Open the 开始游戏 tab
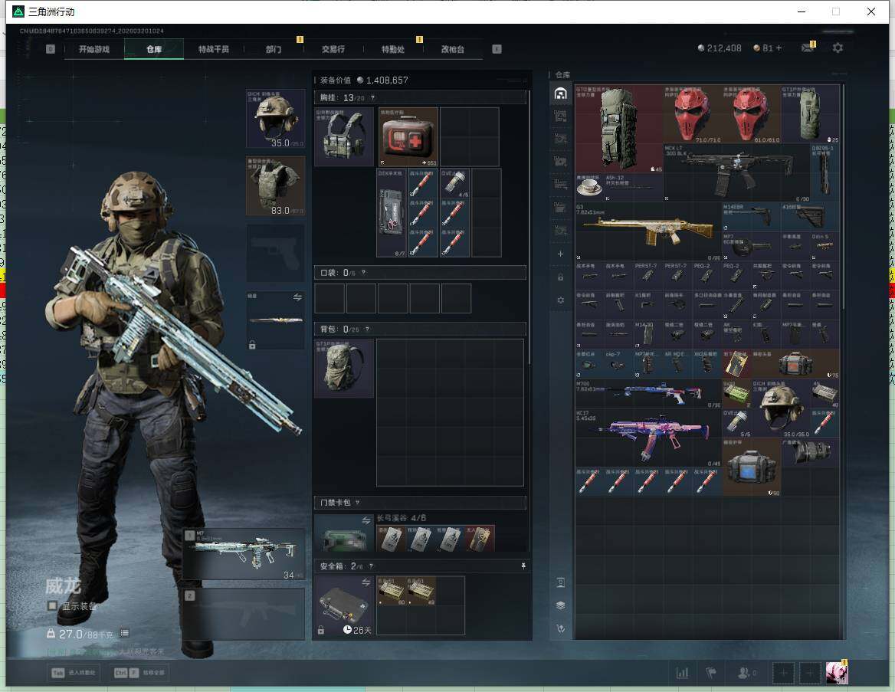This screenshot has height=692, width=895. click(x=94, y=49)
